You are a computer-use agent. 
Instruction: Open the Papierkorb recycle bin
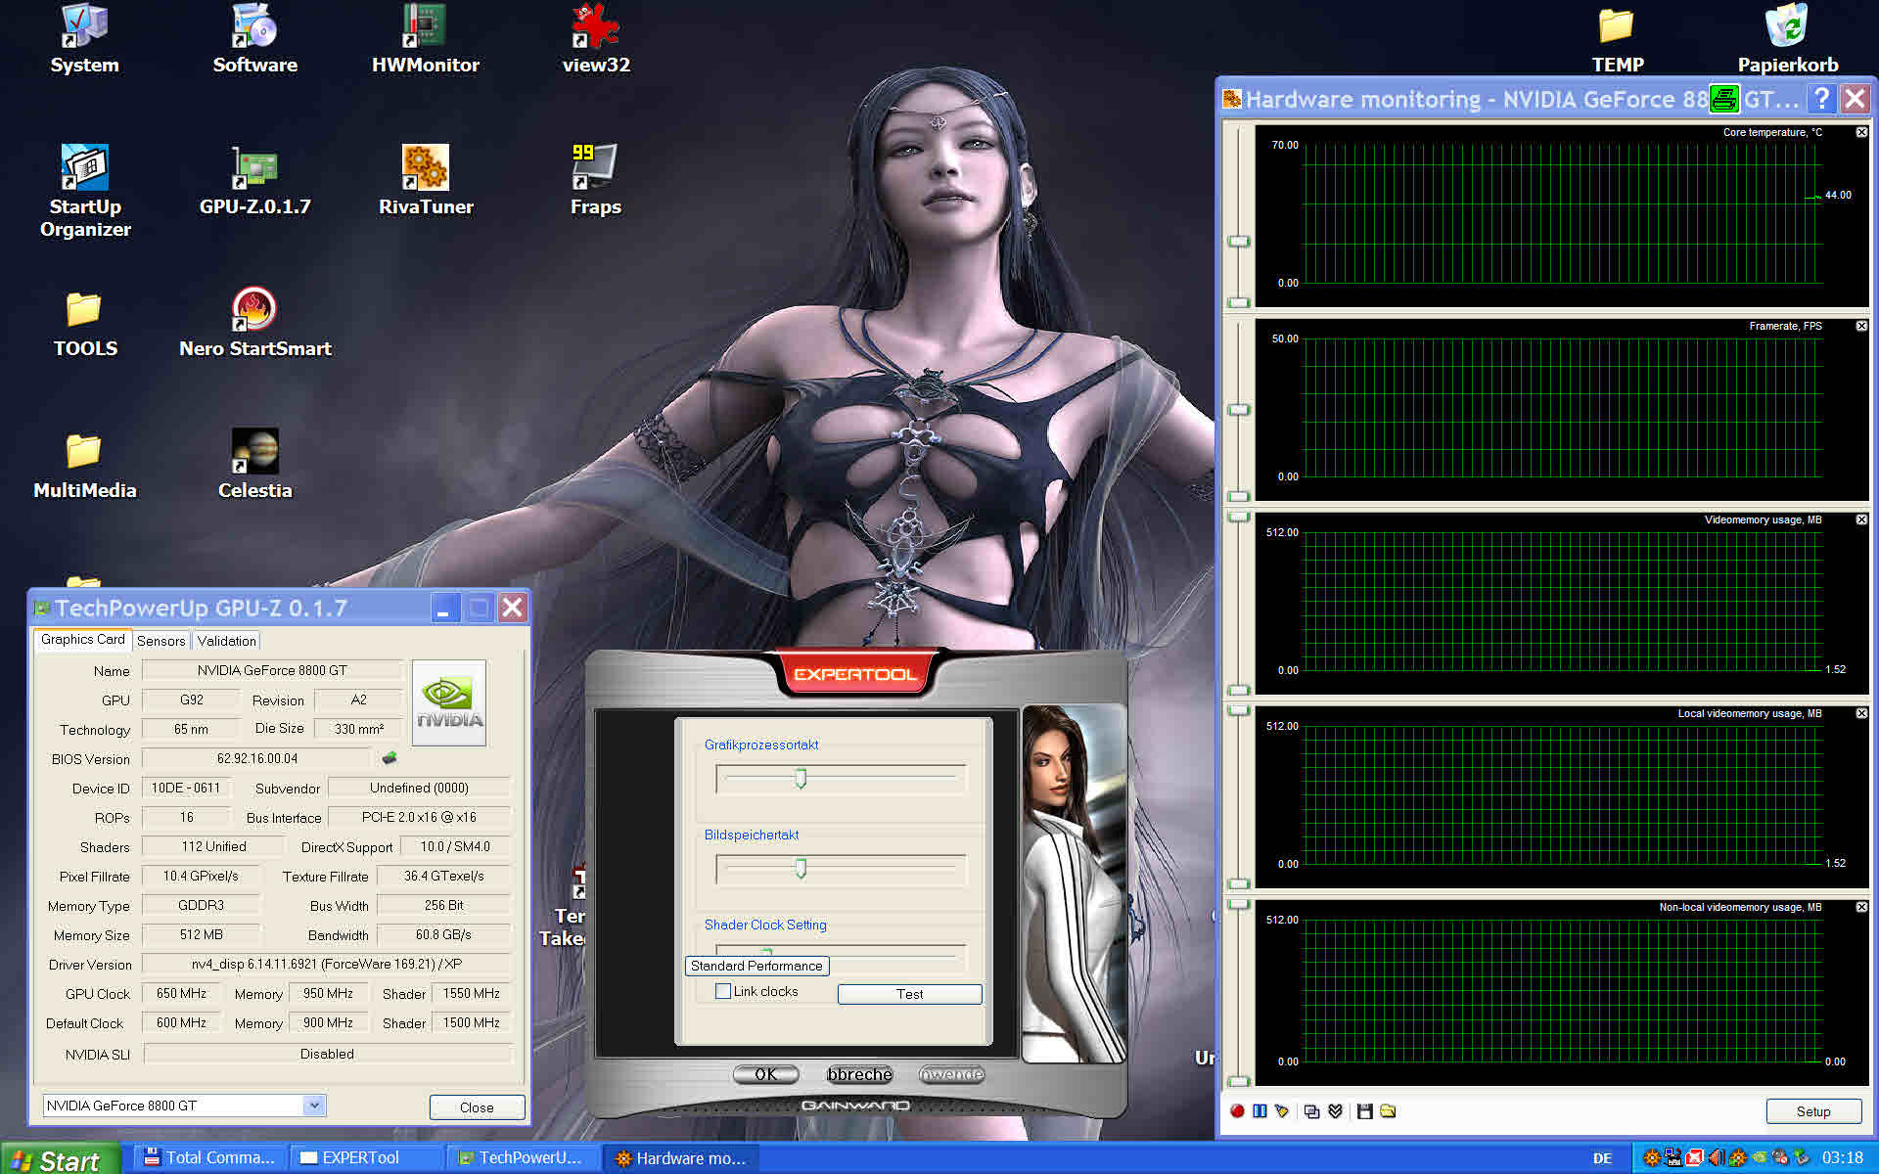pos(1788,39)
